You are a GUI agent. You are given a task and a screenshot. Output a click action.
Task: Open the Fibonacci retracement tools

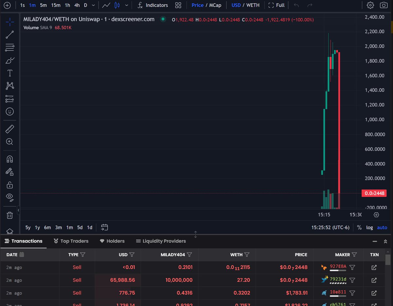click(x=10, y=47)
